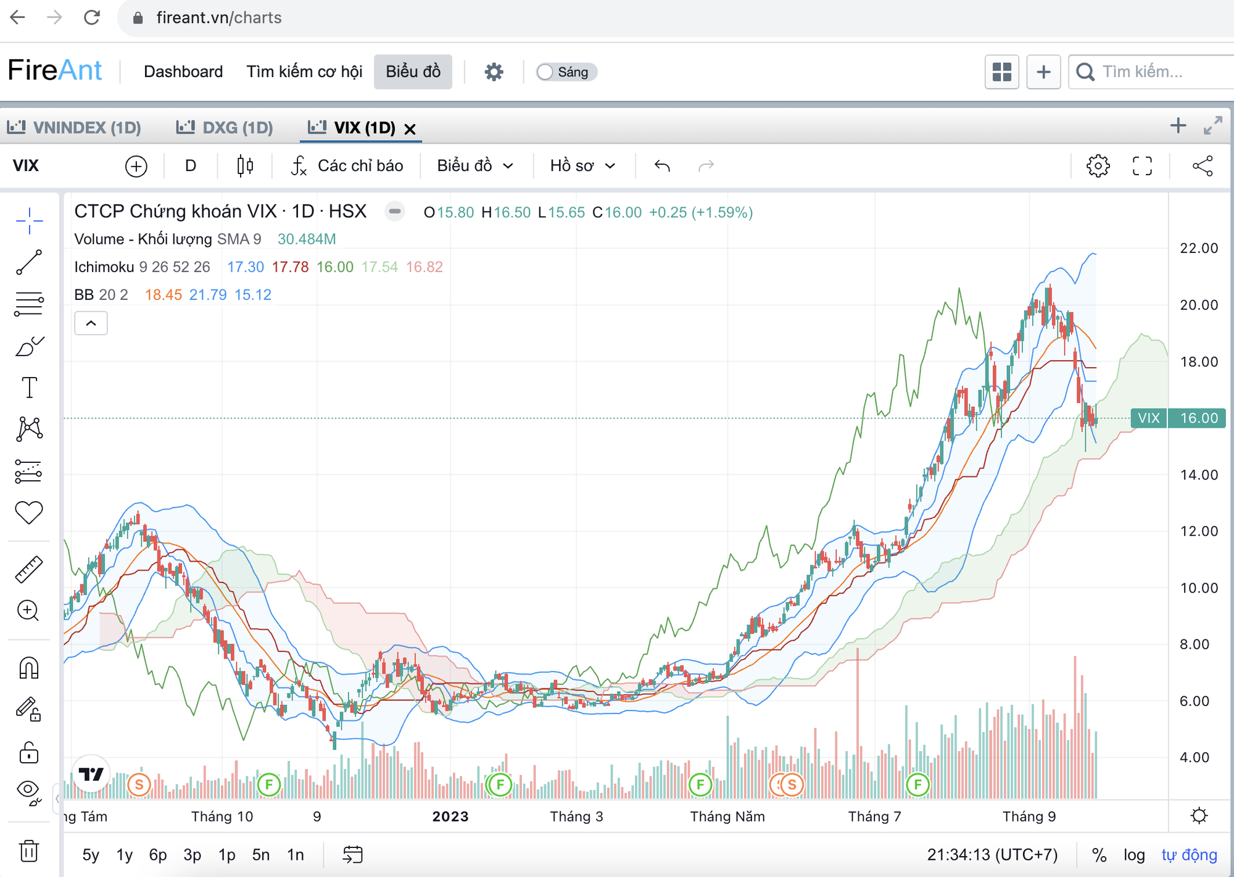Open the Fibonacci retracement tool

(x=29, y=304)
